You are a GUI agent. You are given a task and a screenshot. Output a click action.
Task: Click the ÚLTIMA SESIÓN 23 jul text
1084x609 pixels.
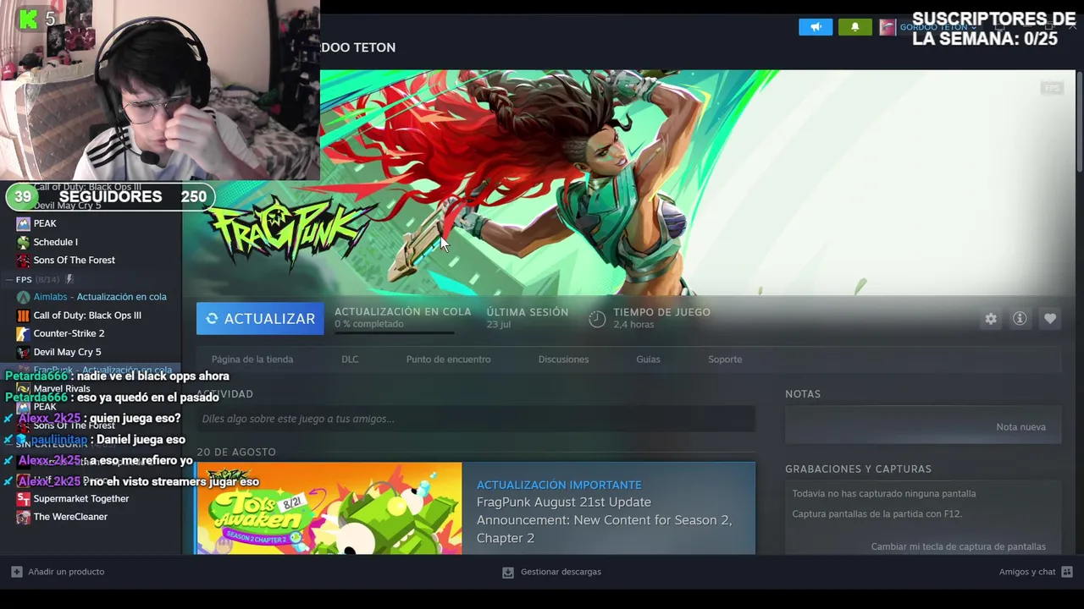click(527, 318)
